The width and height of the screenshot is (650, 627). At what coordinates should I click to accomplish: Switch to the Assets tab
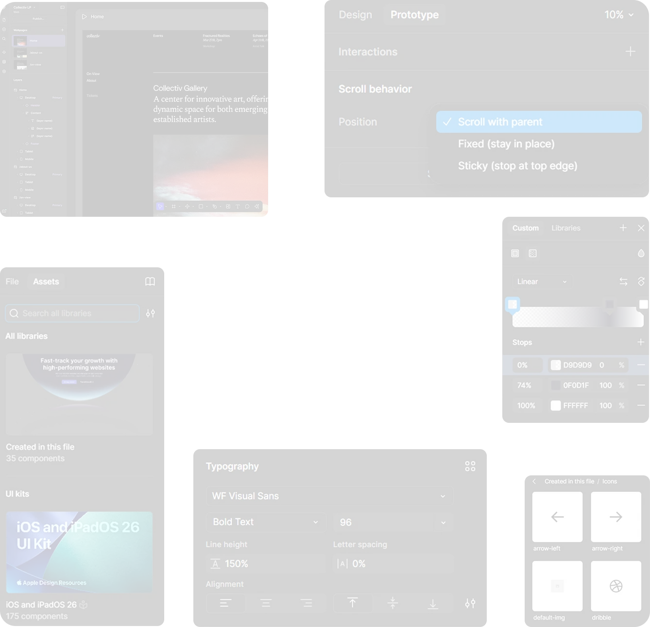(46, 281)
